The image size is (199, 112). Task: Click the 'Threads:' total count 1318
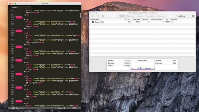[174, 60]
